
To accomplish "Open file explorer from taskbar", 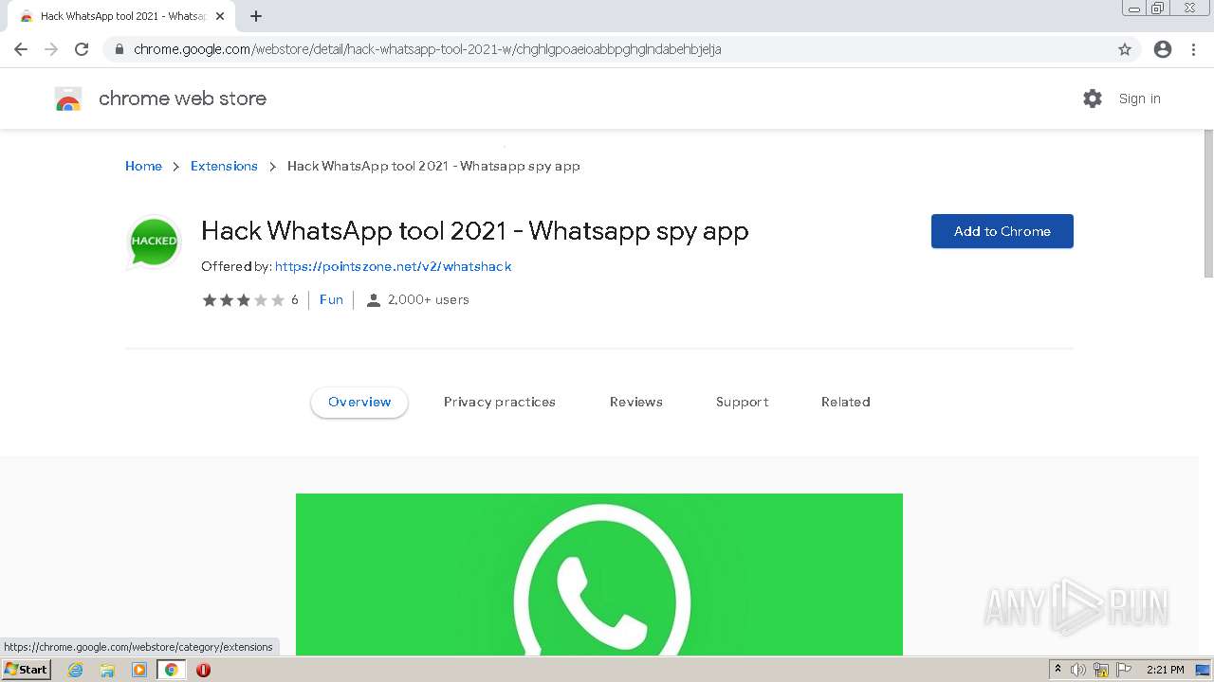I will pyautogui.click(x=107, y=670).
